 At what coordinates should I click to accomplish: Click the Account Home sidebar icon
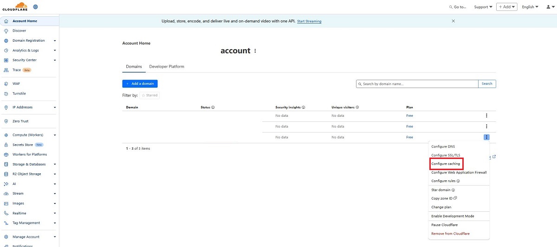[6, 21]
